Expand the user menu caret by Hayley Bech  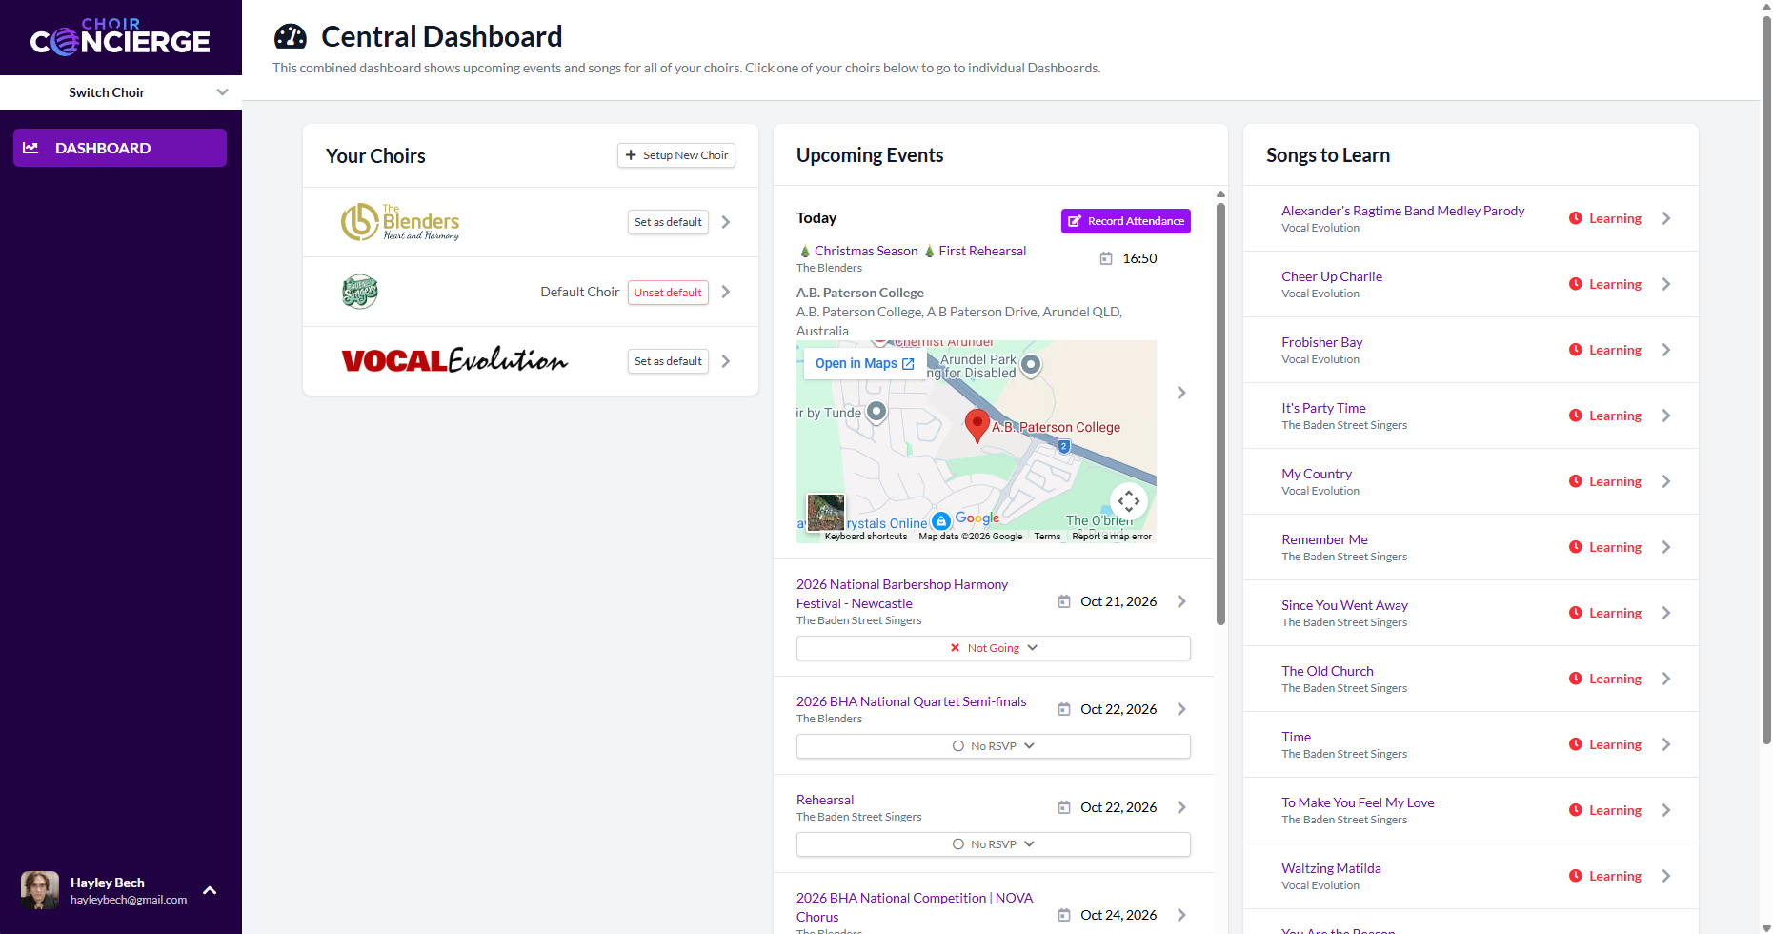pyautogui.click(x=210, y=890)
